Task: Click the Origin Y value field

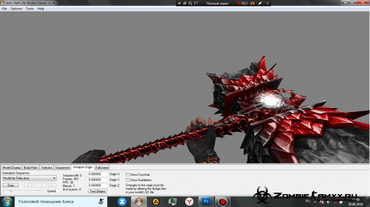Action: [98, 180]
